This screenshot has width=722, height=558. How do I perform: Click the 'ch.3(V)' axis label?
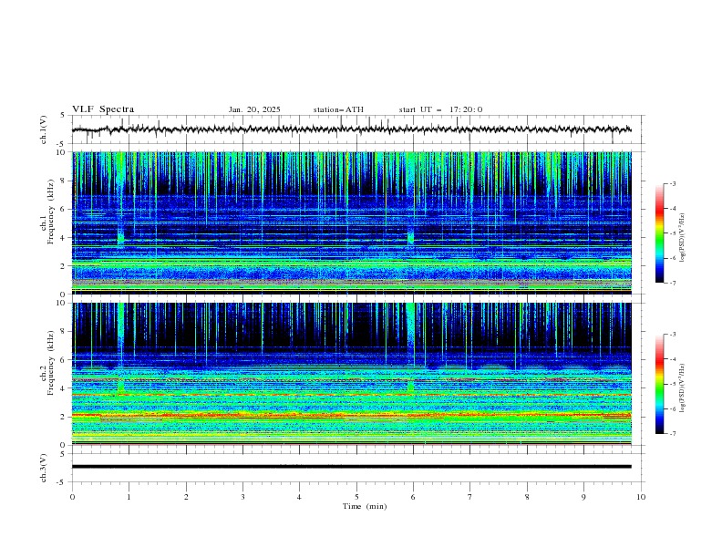(44, 468)
